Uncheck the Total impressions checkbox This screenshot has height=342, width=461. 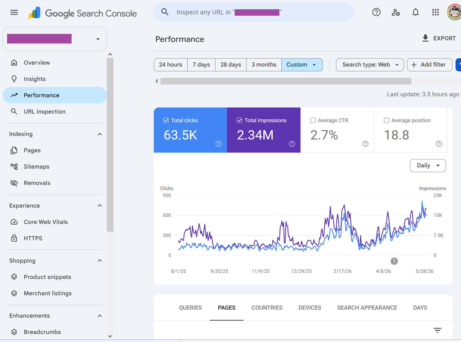click(239, 120)
